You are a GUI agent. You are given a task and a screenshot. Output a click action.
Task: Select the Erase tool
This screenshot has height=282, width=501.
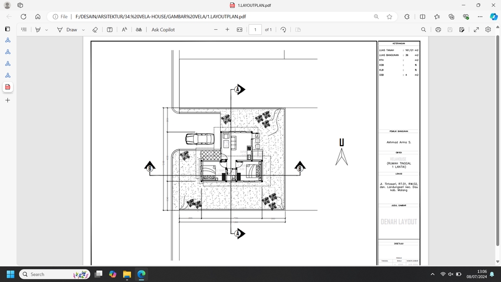[x=95, y=29]
